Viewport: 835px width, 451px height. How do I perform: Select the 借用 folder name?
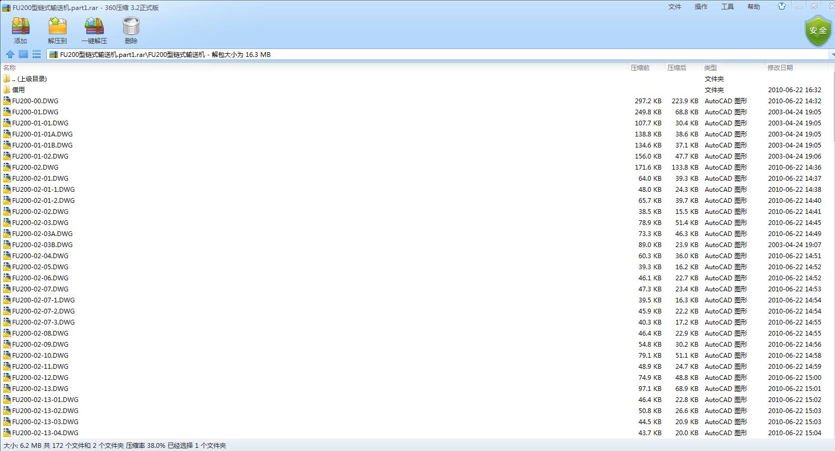[x=18, y=90]
